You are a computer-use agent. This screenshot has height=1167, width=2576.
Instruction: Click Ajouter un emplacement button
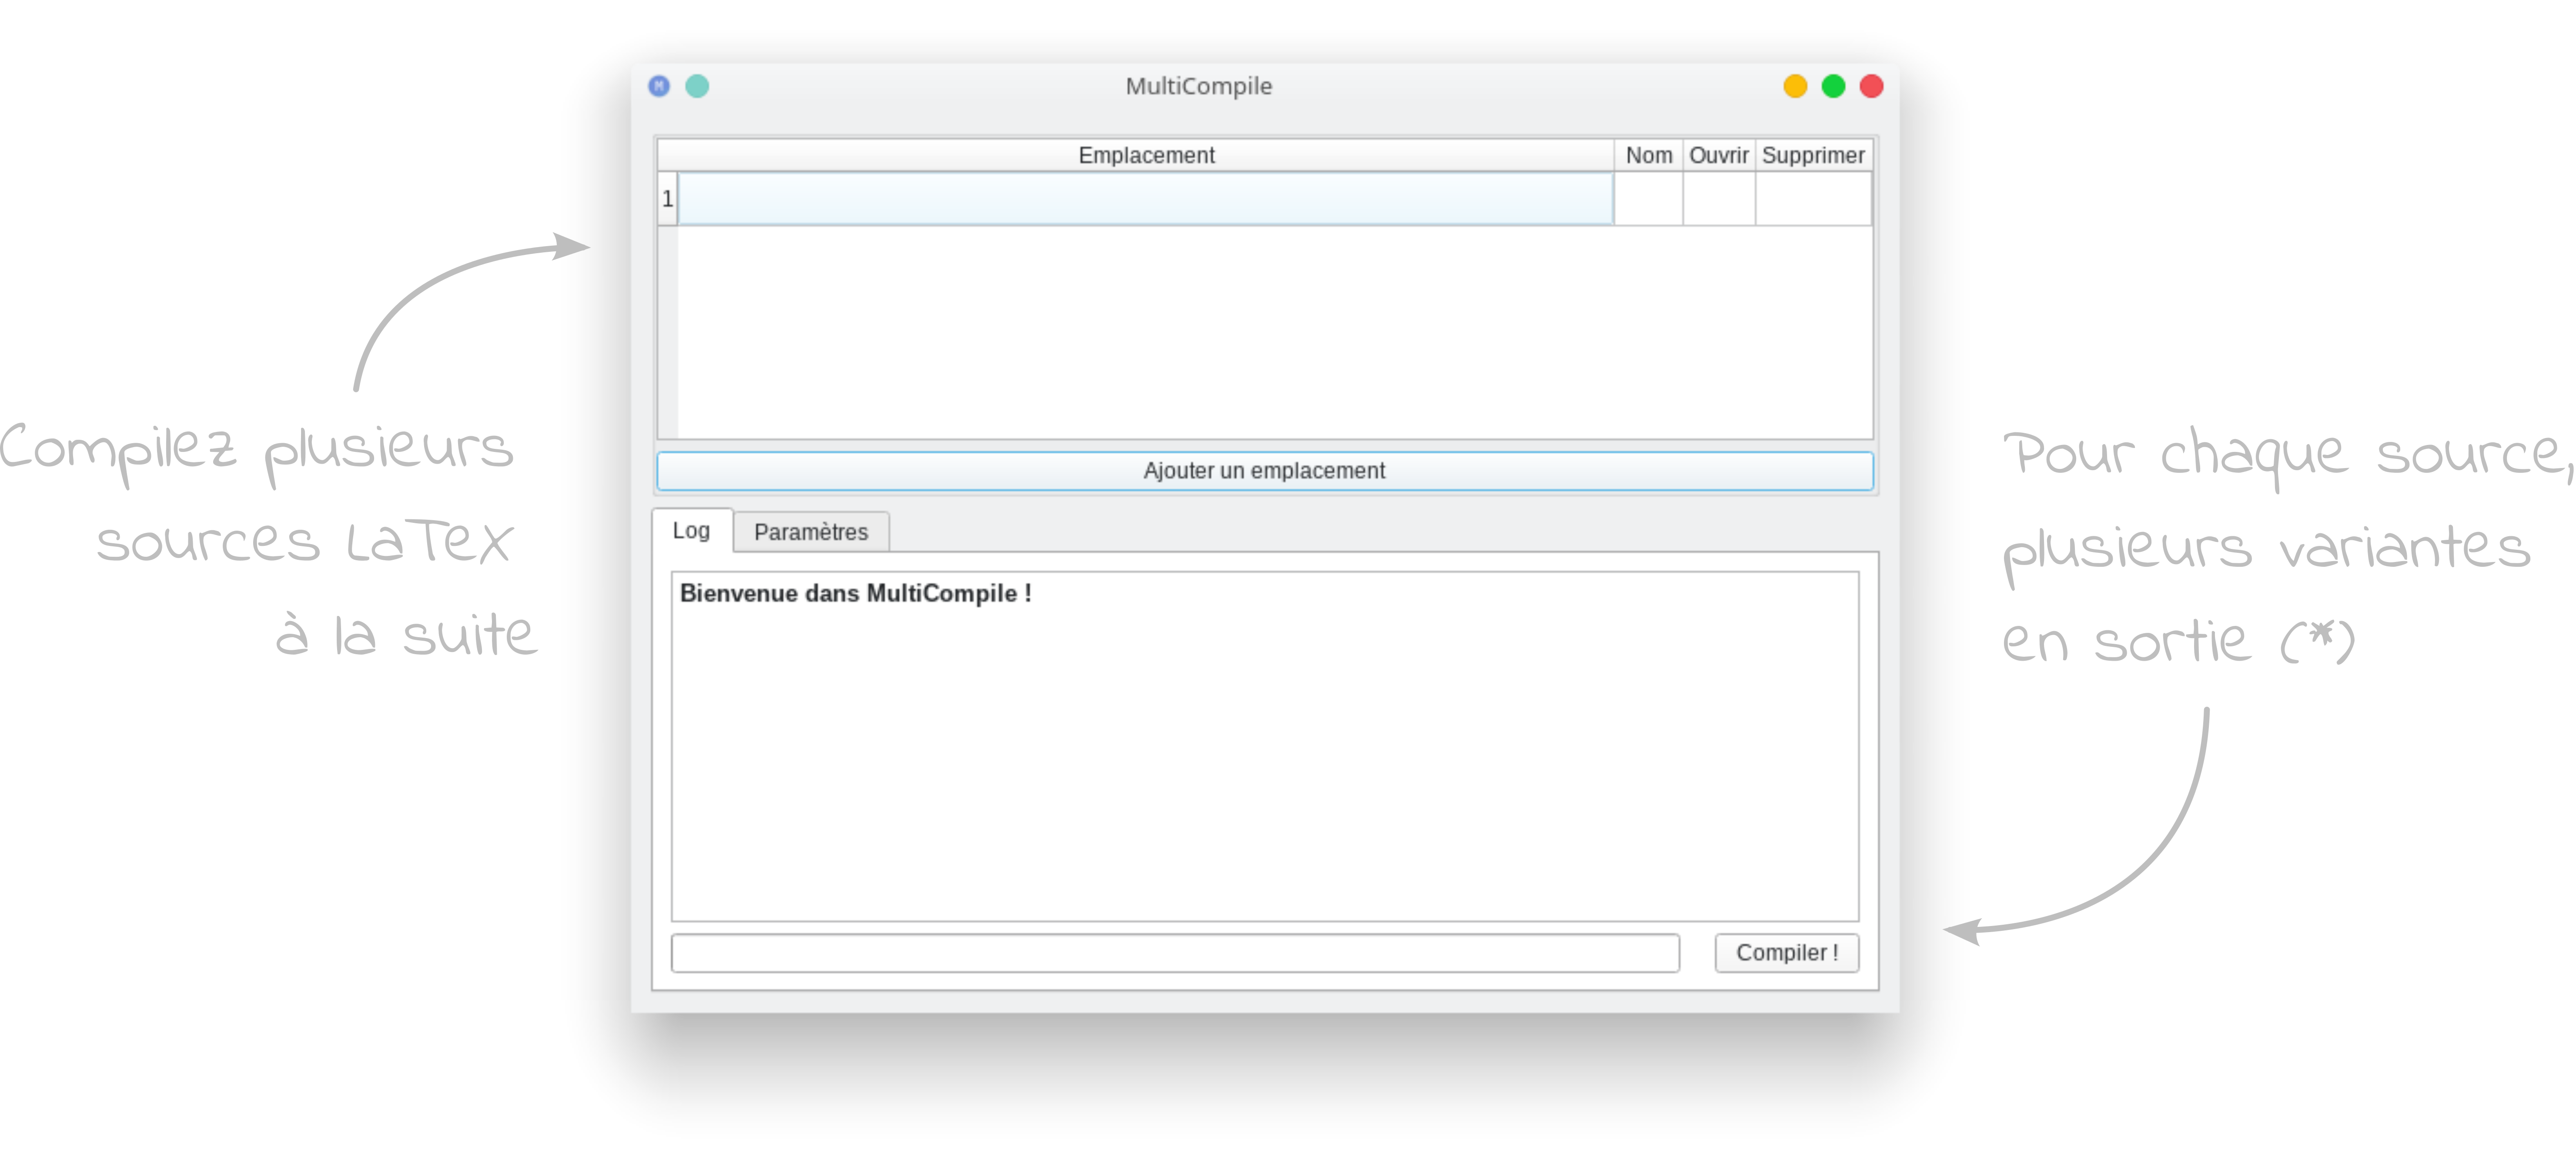pyautogui.click(x=1264, y=471)
